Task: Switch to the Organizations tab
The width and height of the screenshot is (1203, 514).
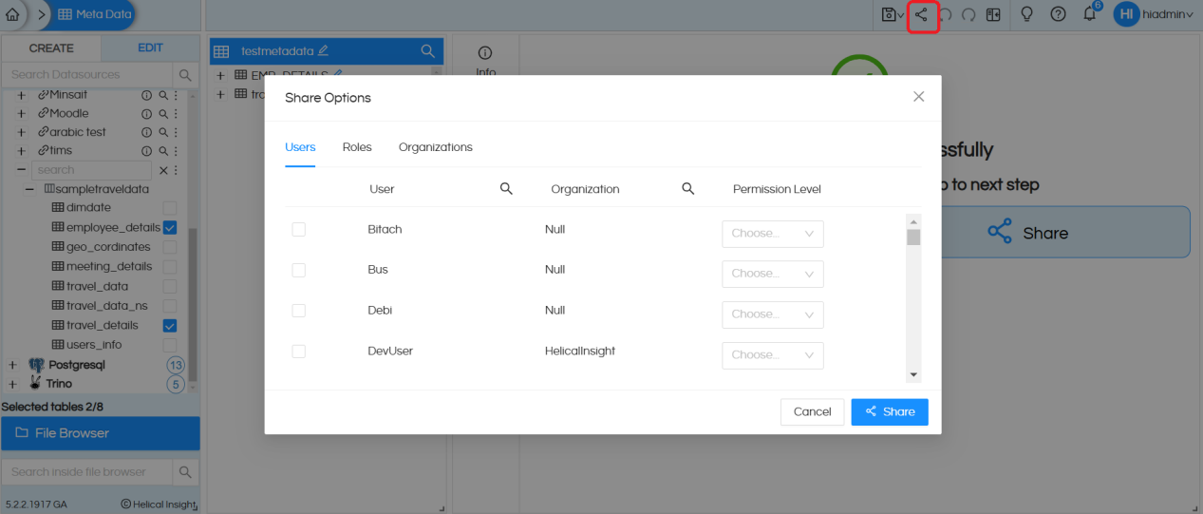Action: (x=436, y=147)
